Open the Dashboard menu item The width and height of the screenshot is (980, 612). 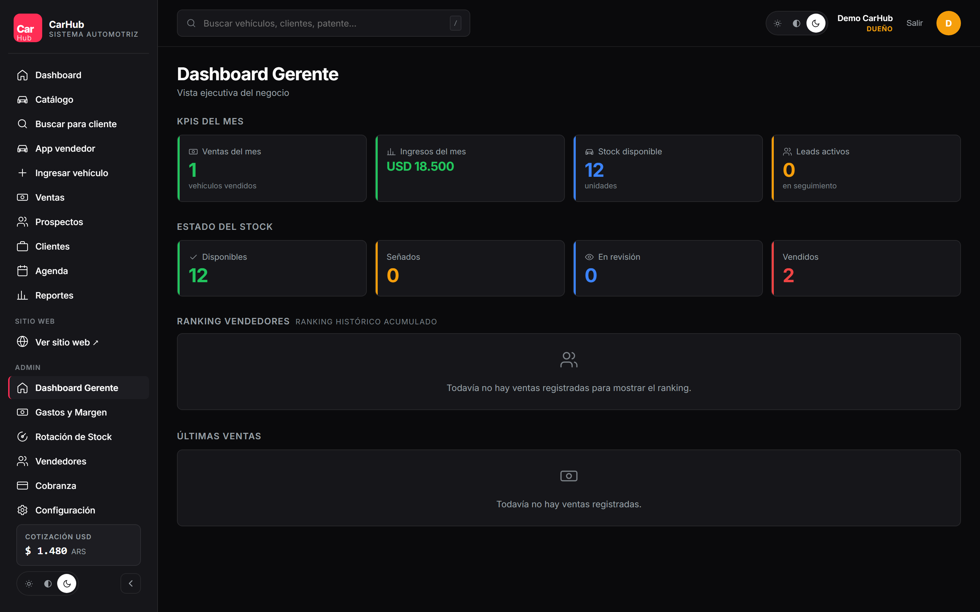[x=79, y=75]
